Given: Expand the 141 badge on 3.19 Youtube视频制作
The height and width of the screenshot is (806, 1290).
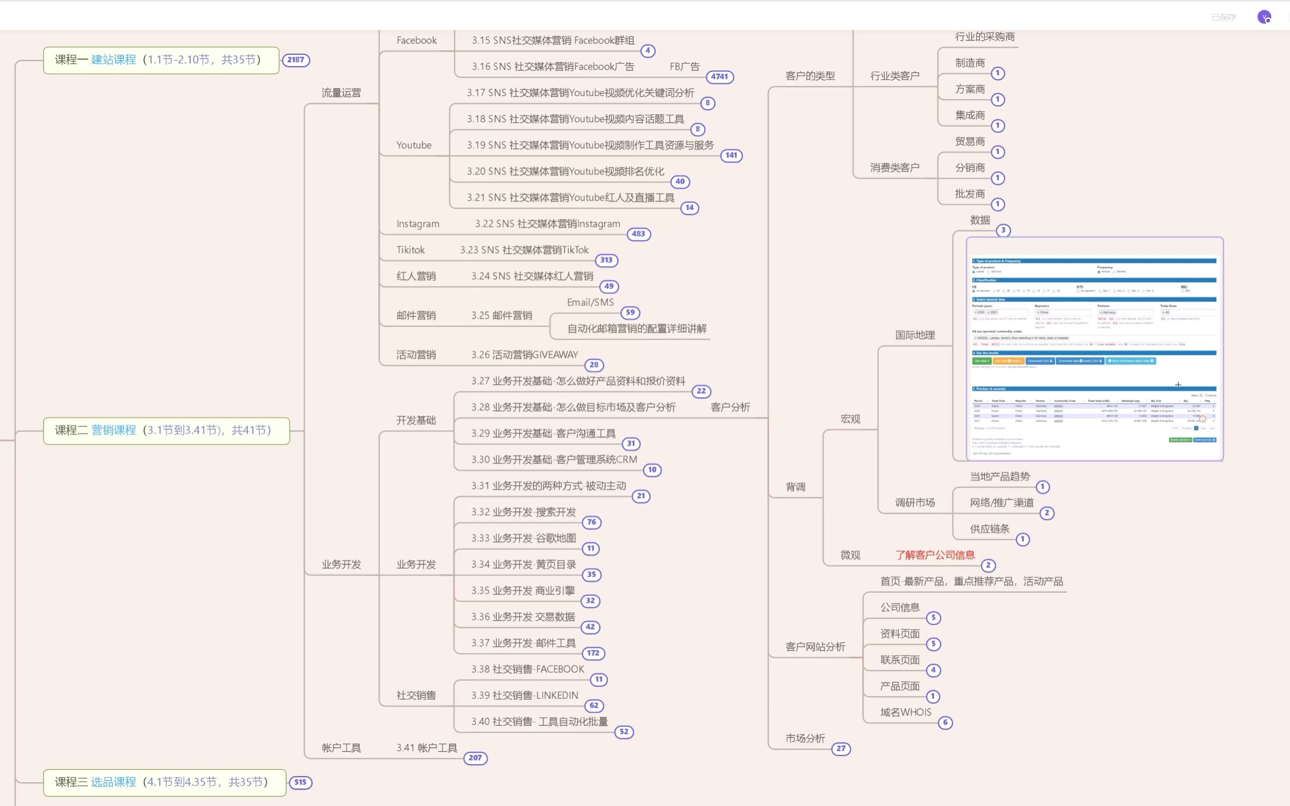Looking at the screenshot, I should pos(731,155).
